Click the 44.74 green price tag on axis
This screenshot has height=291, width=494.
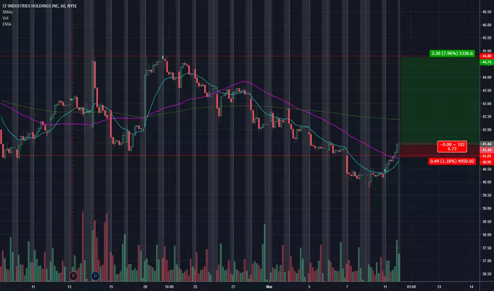(487, 62)
